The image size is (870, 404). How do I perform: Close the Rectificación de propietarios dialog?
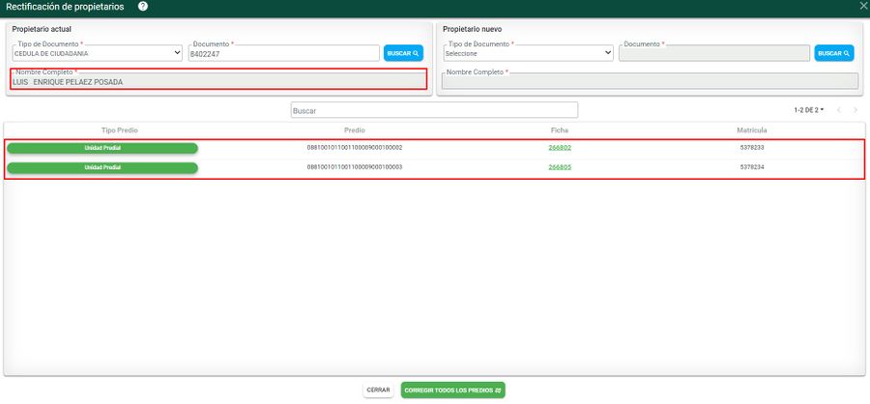(x=863, y=6)
